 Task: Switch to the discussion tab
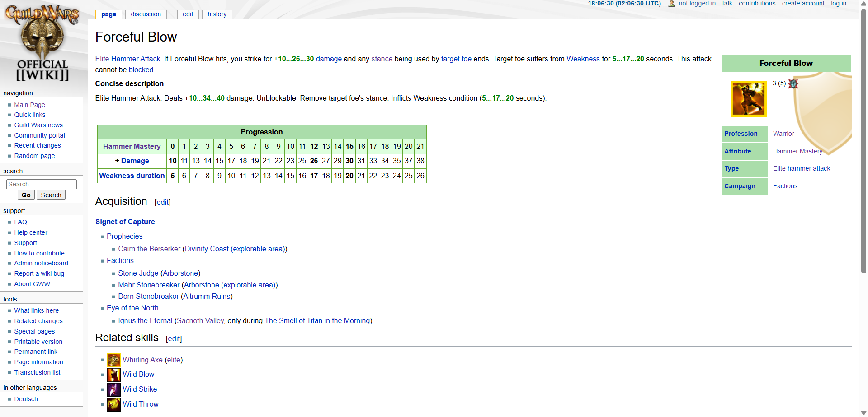(x=146, y=14)
